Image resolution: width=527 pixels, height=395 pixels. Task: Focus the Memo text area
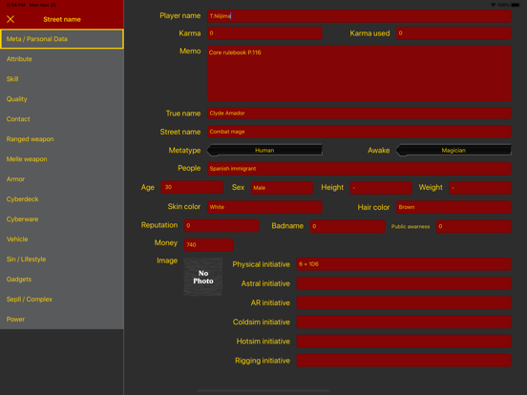click(359, 73)
